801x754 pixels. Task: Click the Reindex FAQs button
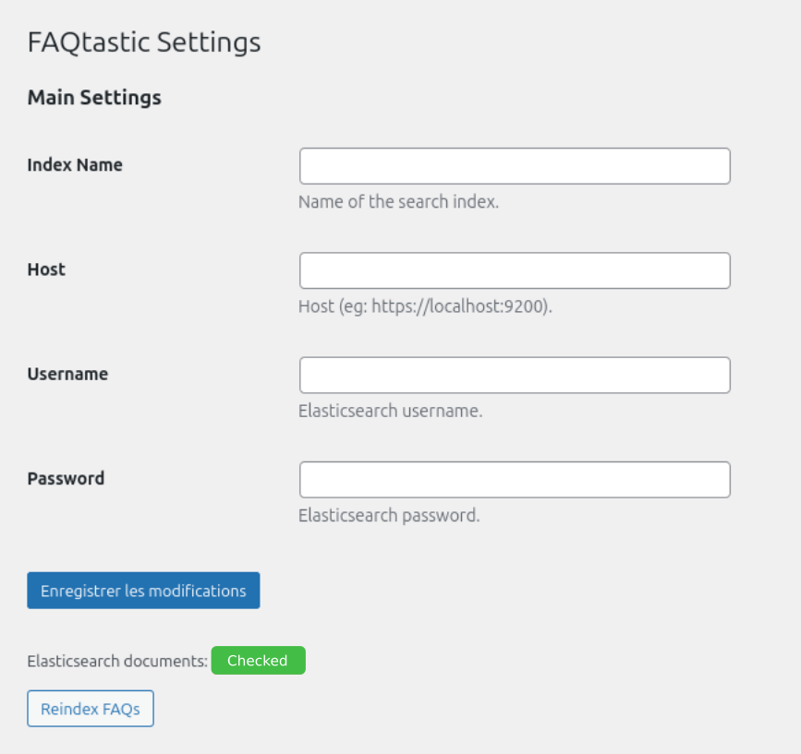coord(90,708)
